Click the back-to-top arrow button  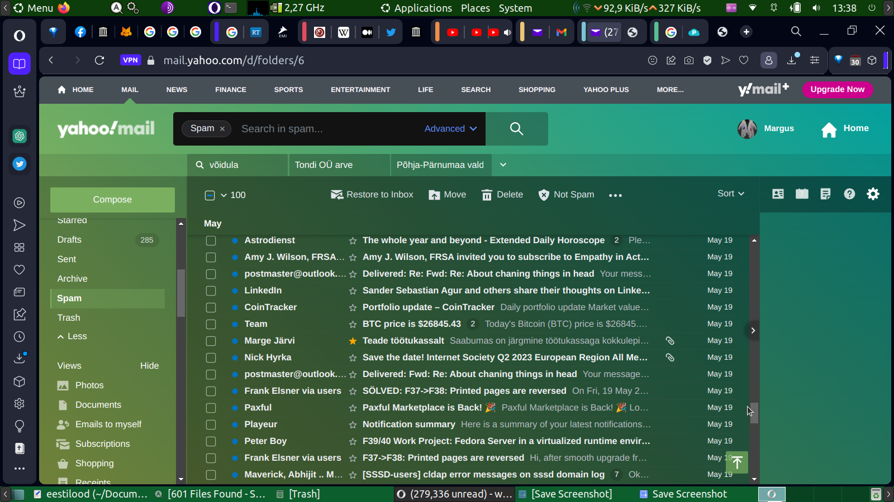[737, 462]
